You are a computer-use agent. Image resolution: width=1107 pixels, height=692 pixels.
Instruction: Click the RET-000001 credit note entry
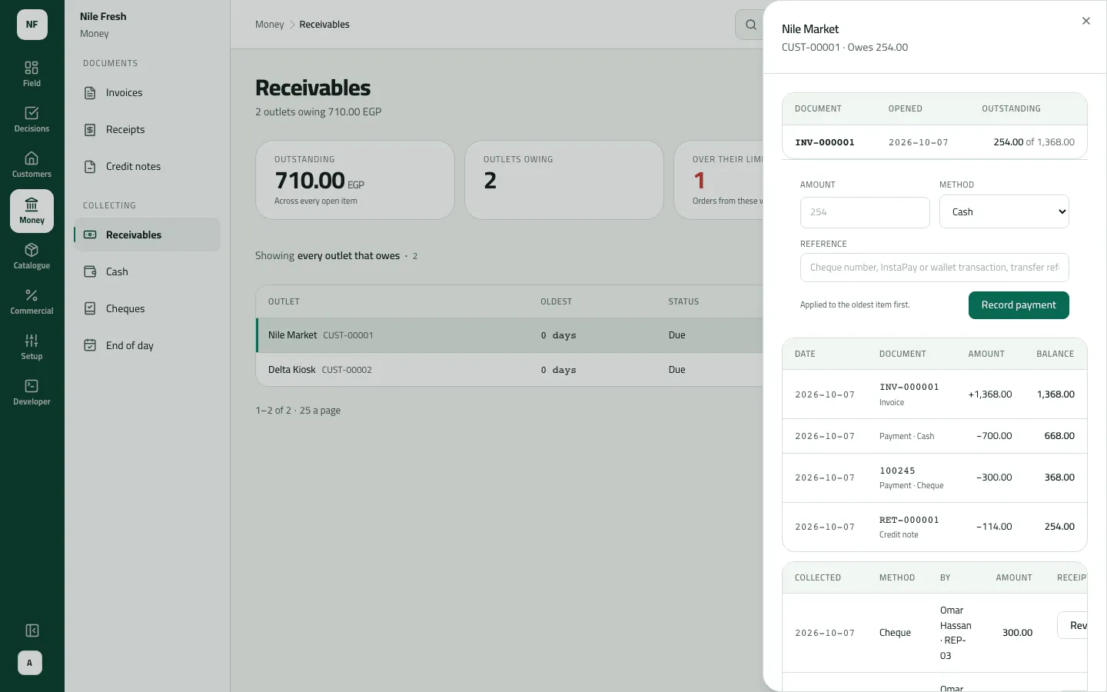coord(909,520)
